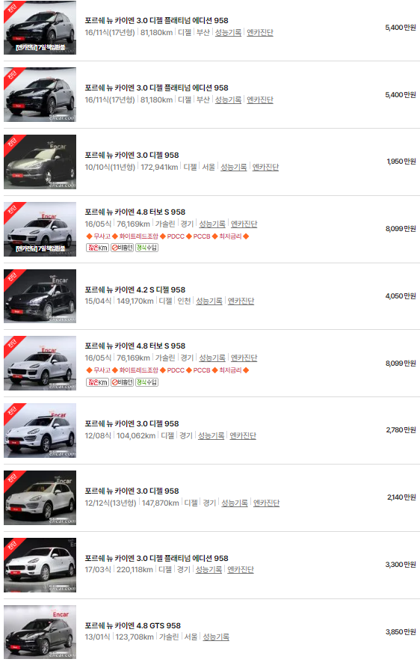
Task: Click 짧은km badge on 터보 S listing with 7일책임환불 banner
Action: [x=97, y=248]
